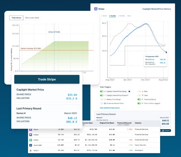Screen dimensions: 181x157
Task: Click $95.0 B valuation in Trade card
Action: (72, 122)
